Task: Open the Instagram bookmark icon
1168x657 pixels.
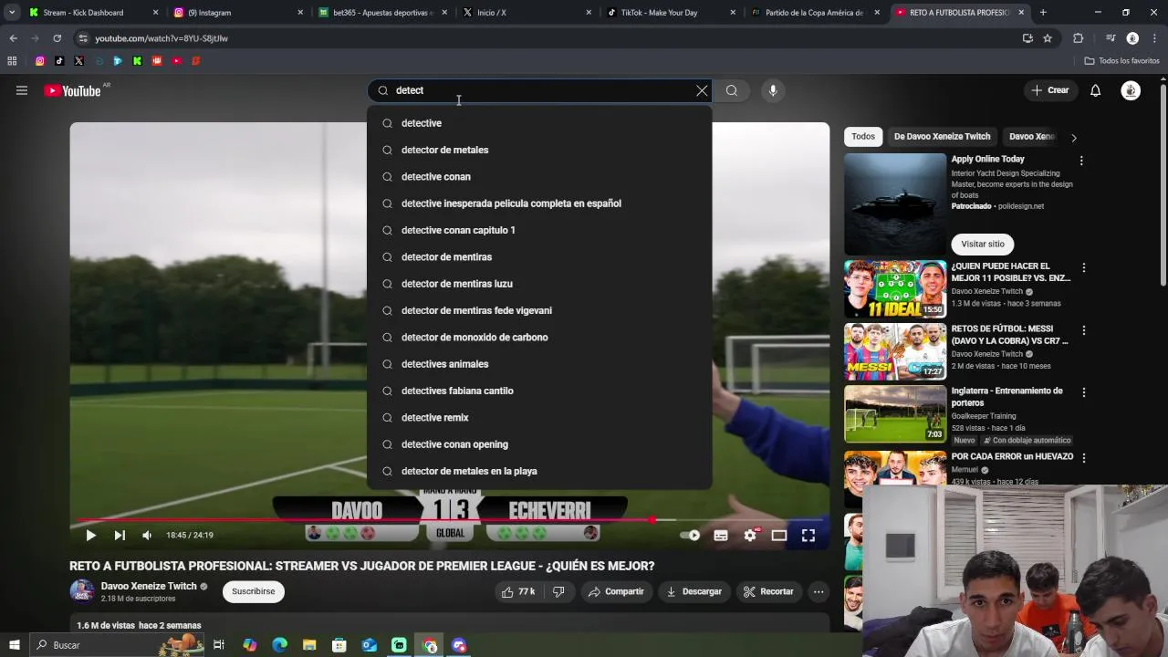Action: 39,61
